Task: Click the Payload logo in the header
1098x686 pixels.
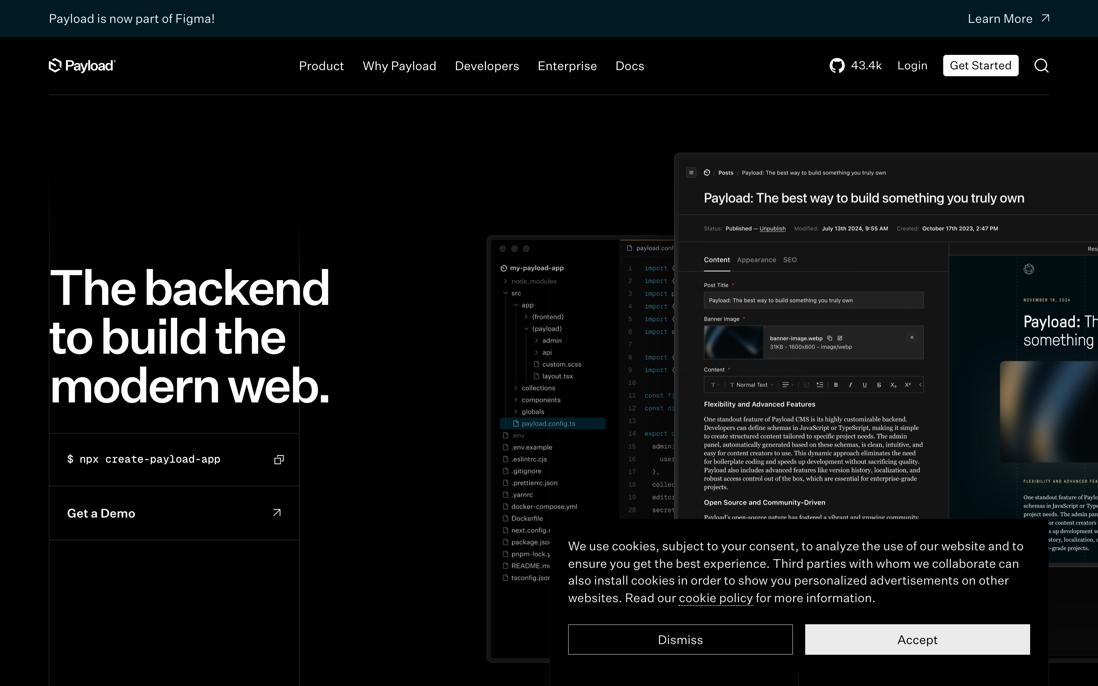Action: tap(82, 66)
